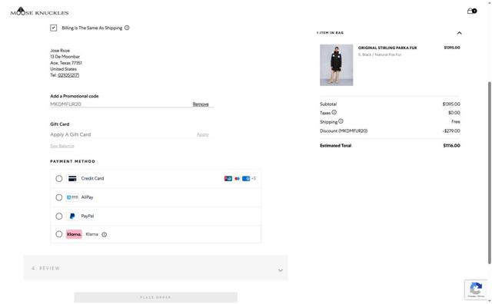Click the page vertical scrollbar
Image resolution: width=492 pixels, height=304 pixels.
489,173
